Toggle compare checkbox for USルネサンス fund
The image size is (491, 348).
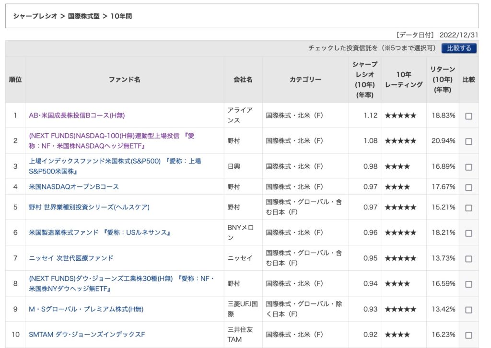(468, 233)
